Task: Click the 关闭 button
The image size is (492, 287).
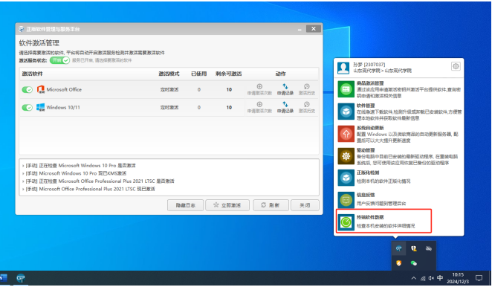Action: 305,205
